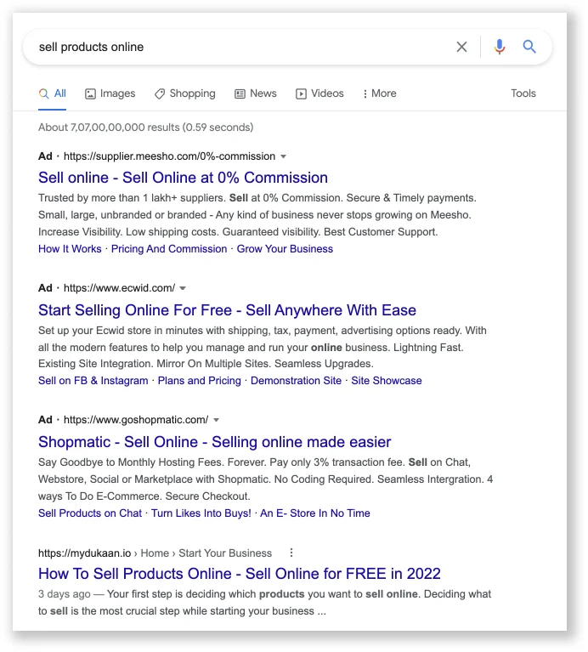This screenshot has height=652, width=588.
Task: Click the blue magnifier search icon
Action: (x=529, y=47)
